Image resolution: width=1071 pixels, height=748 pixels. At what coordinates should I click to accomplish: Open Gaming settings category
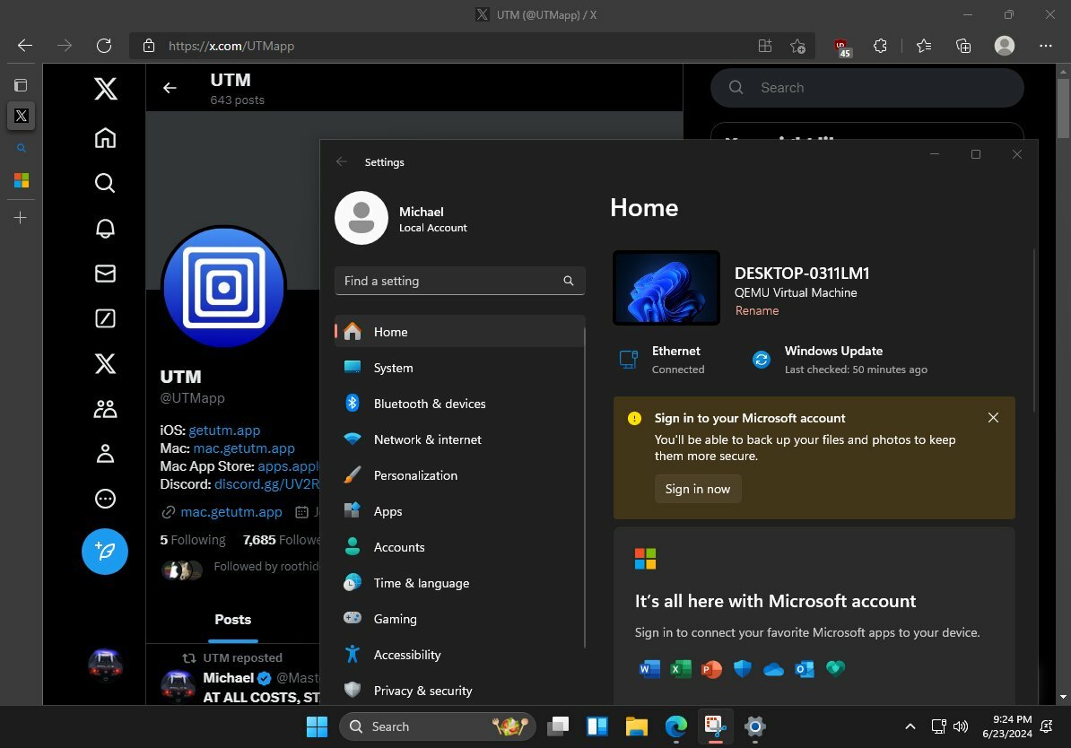pyautogui.click(x=459, y=619)
